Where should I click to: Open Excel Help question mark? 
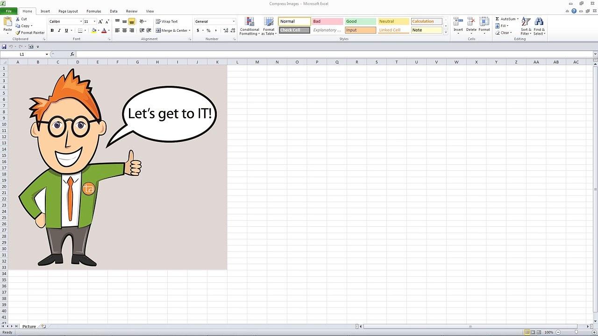point(574,11)
